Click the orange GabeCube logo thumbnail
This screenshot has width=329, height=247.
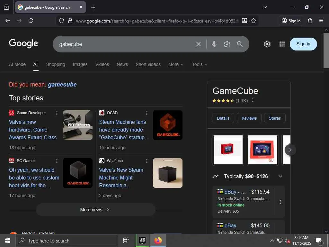(x=167, y=125)
